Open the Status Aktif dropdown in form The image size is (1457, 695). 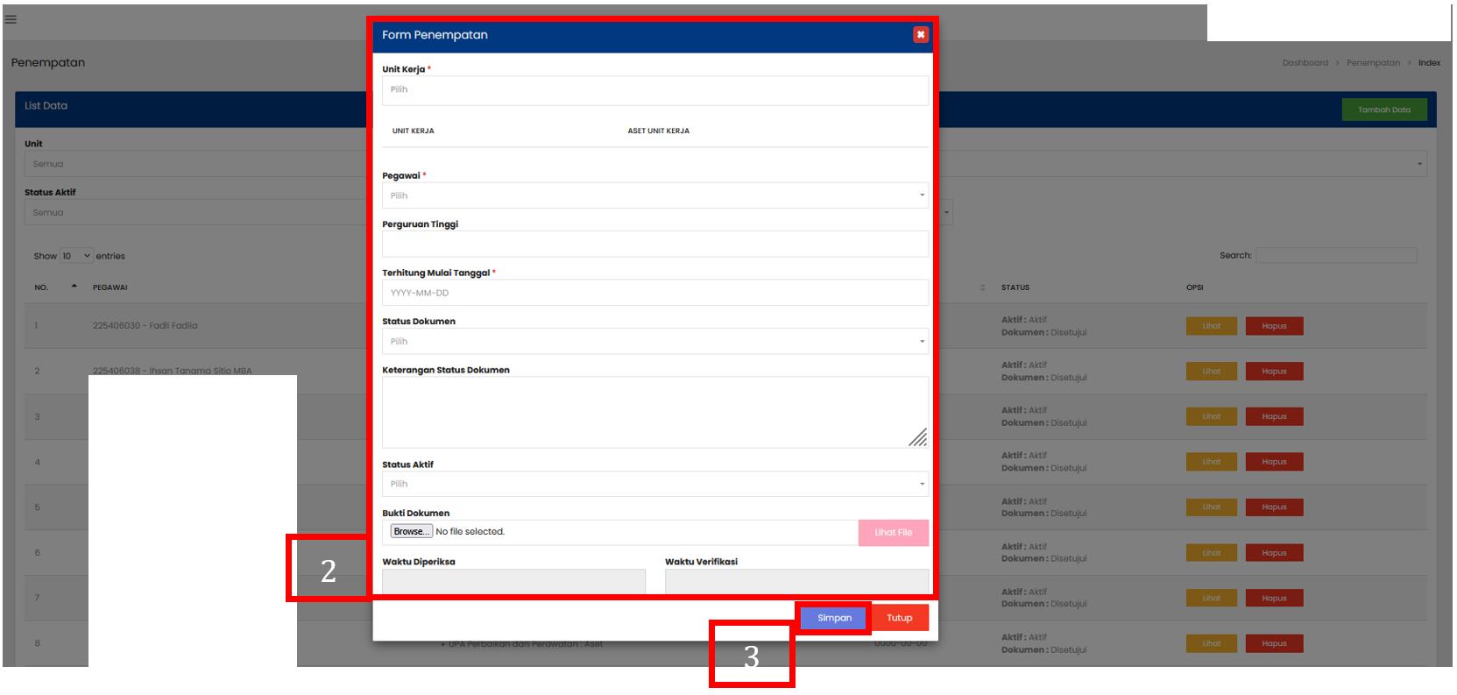(x=654, y=484)
